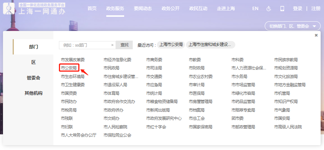
Task: Choose 市绿化市容局 department
Action: (x=243, y=93)
